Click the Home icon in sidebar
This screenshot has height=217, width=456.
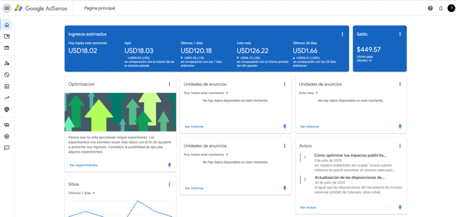pyautogui.click(x=7, y=25)
